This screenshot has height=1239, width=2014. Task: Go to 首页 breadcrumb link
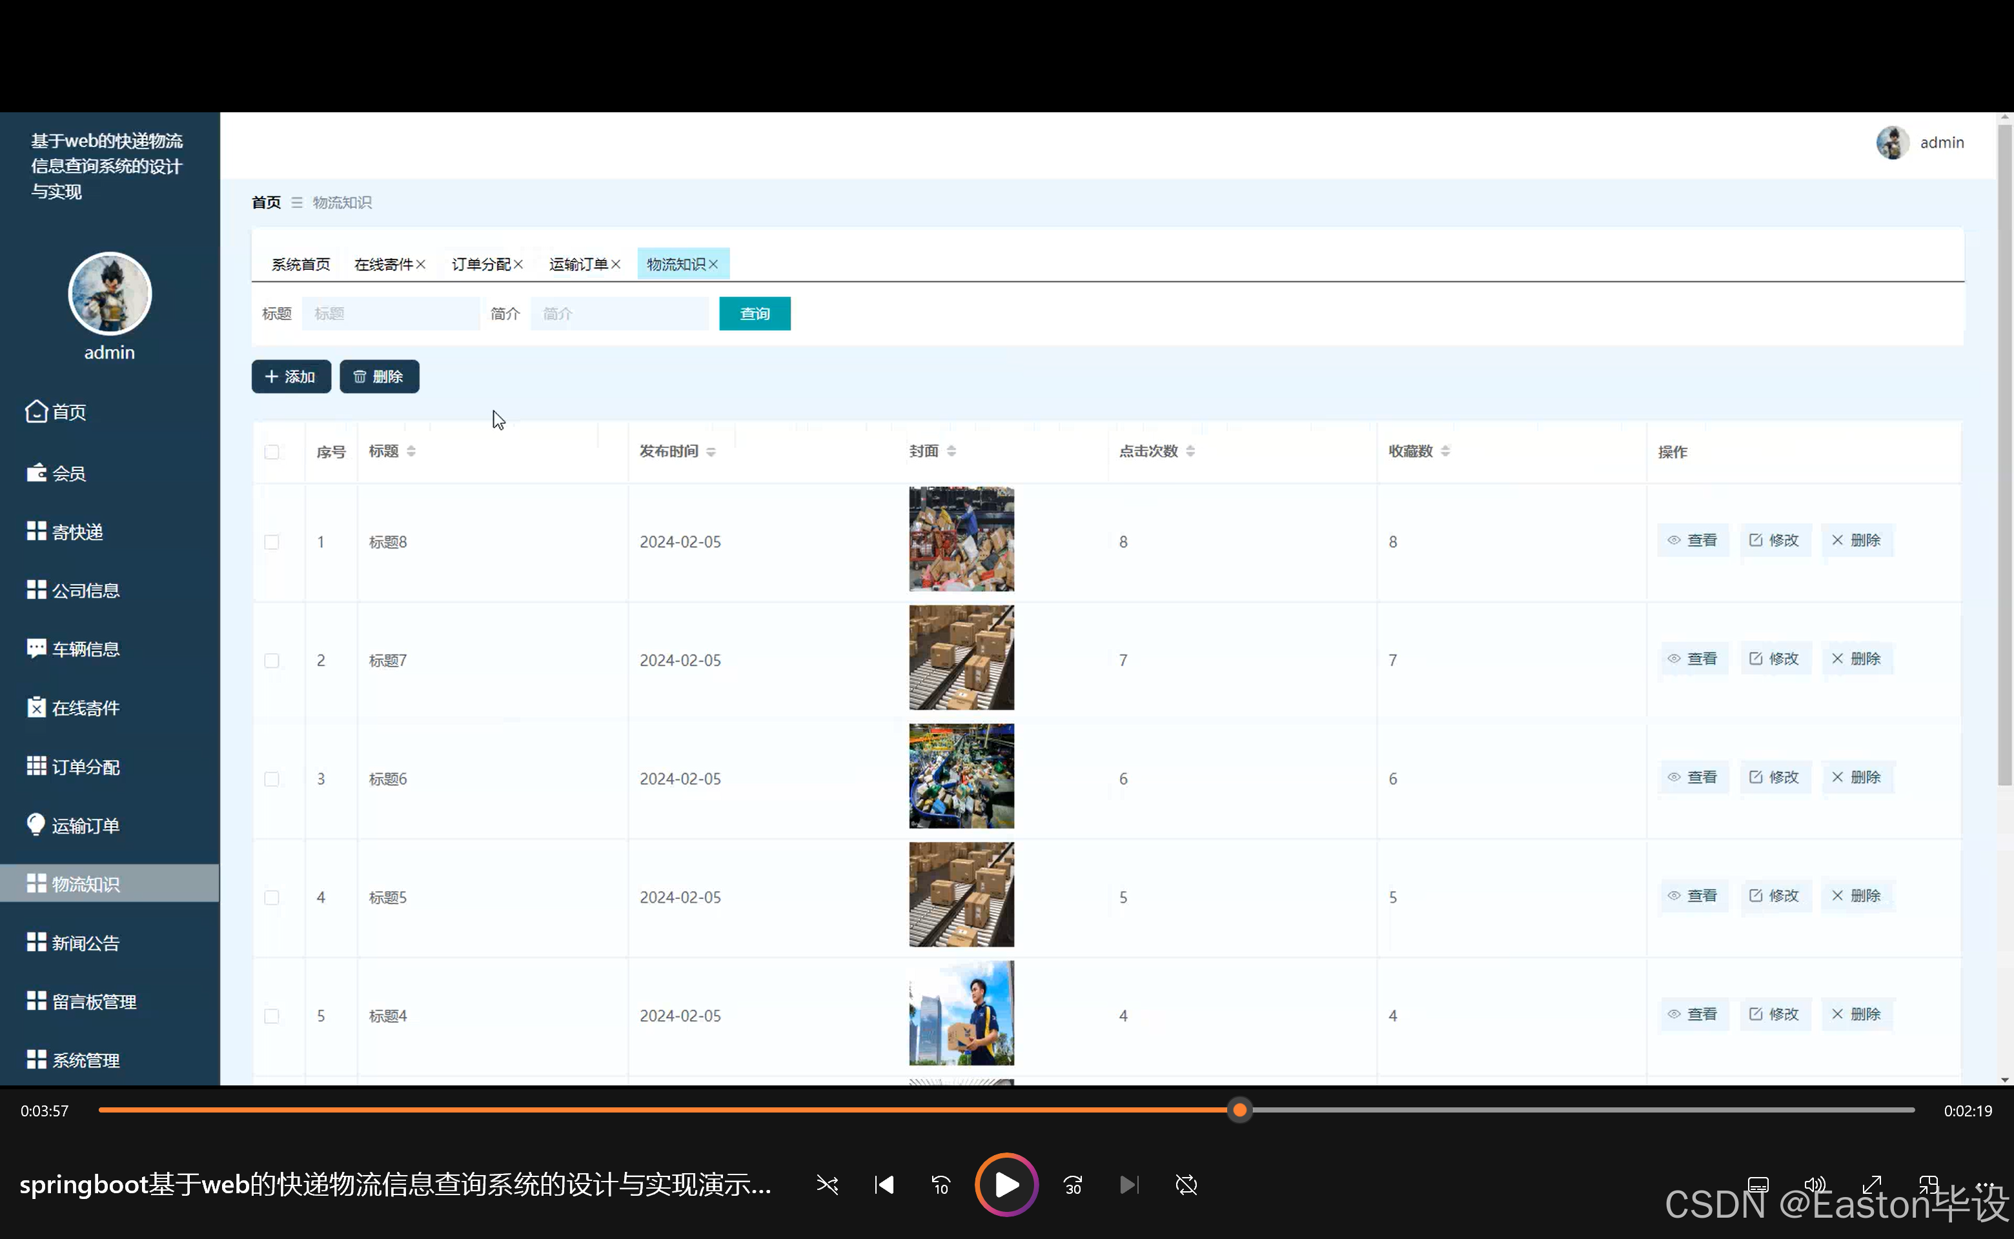click(x=265, y=203)
